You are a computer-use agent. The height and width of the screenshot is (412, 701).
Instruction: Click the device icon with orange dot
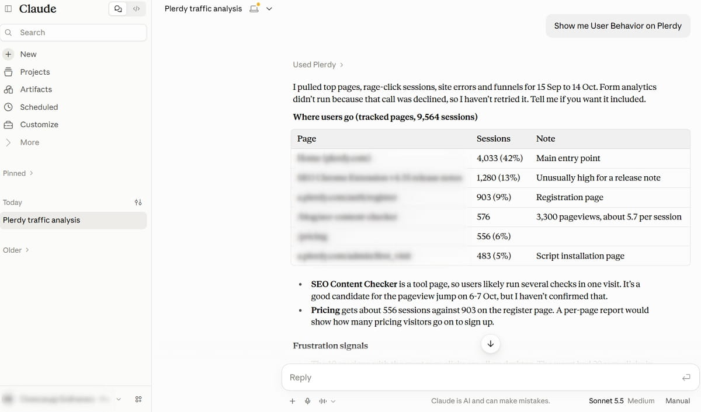pos(254,8)
